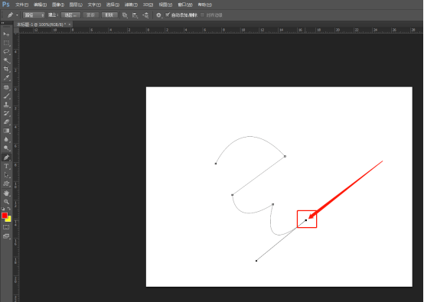The width and height of the screenshot is (424, 302).
Task: Select the Horizontal Type tool
Action: 6,167
